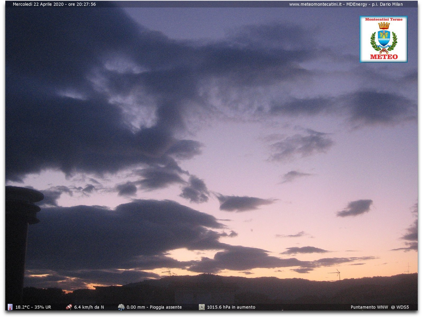The height and width of the screenshot is (317, 423).
Task: Click the rain cloud icon
Action: (121, 307)
